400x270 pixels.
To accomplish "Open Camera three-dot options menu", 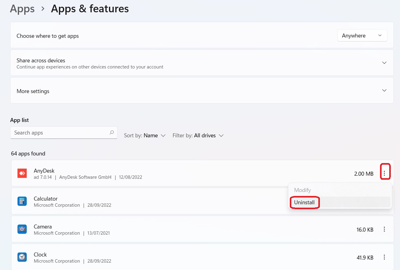I will tap(384, 229).
